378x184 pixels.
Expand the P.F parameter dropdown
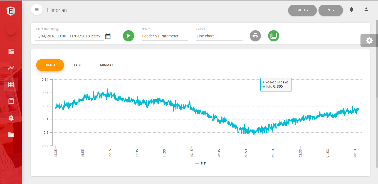pos(330,11)
